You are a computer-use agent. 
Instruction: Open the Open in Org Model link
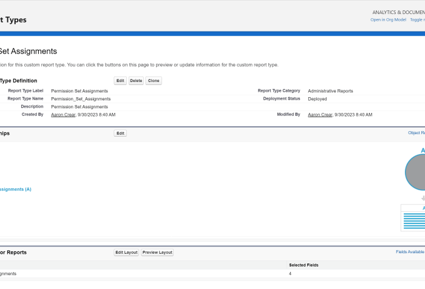388,19
